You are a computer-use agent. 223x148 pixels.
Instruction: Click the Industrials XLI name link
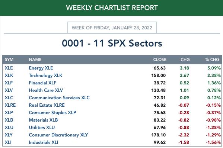[x=44, y=142]
